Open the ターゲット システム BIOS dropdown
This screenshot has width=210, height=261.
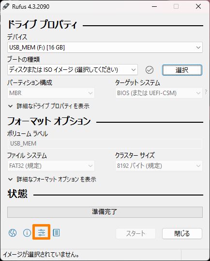[159, 93]
